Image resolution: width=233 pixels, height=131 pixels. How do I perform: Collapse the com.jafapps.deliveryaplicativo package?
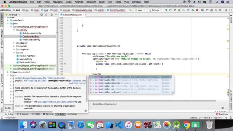tap(11, 27)
